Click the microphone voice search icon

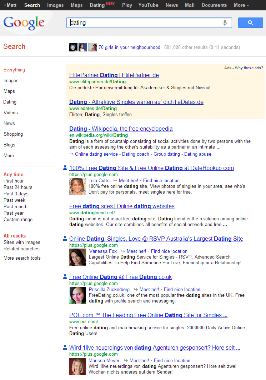coord(225,22)
